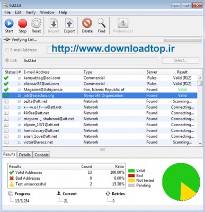Click pending status icon for hamid.scary@att.net

click(x=6, y=130)
